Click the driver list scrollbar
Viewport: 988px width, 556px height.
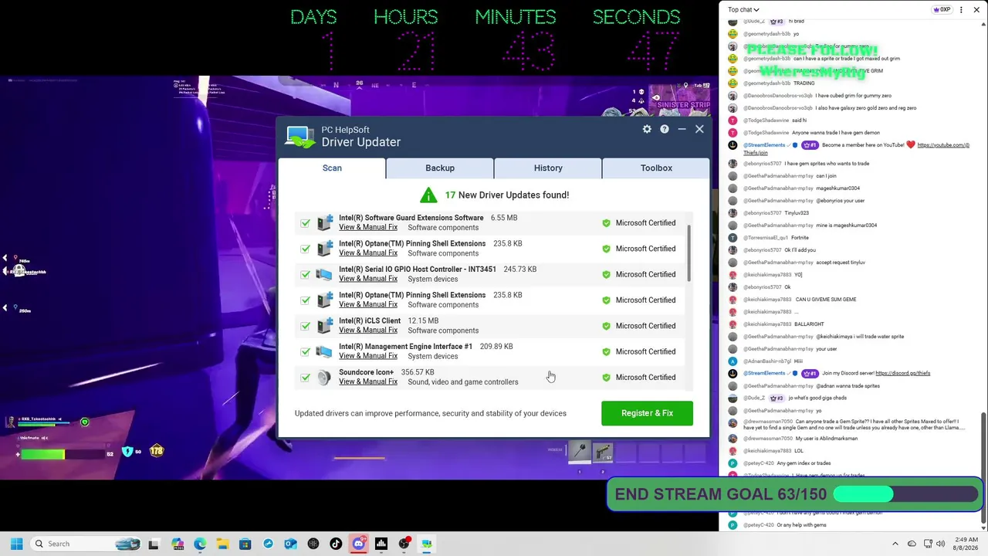coord(688,254)
